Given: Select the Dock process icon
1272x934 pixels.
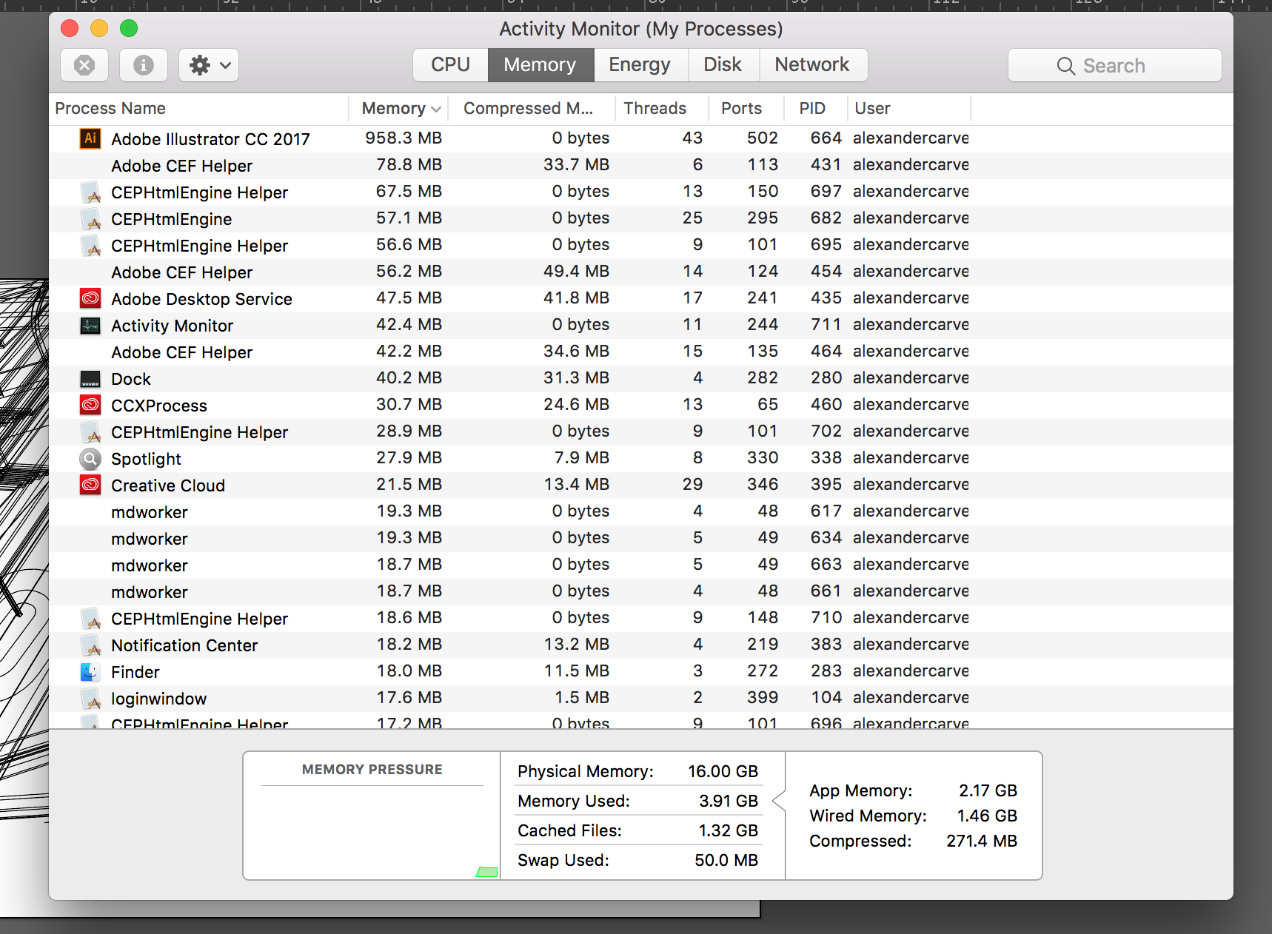Looking at the screenshot, I should pyautogui.click(x=90, y=378).
